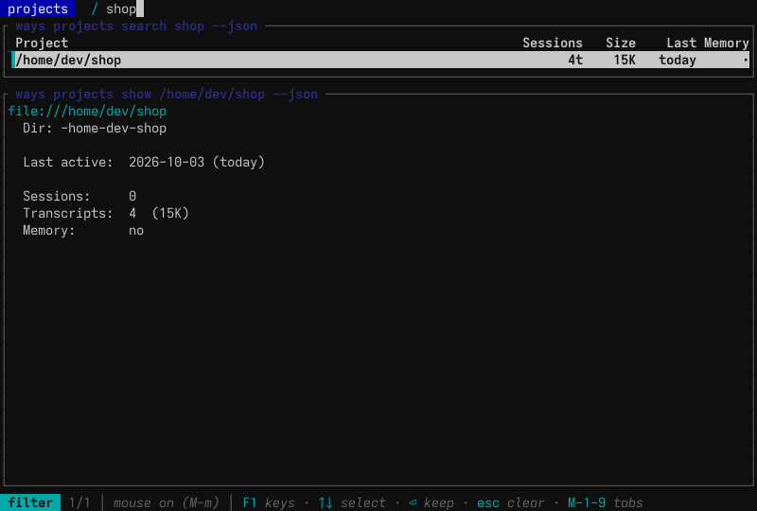Click the M-1-9 tabs hint

click(606, 502)
